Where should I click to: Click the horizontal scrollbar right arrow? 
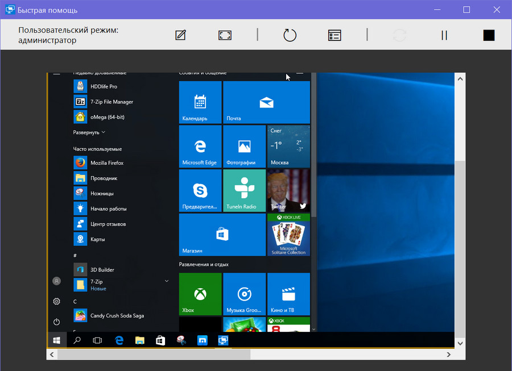[449, 355]
